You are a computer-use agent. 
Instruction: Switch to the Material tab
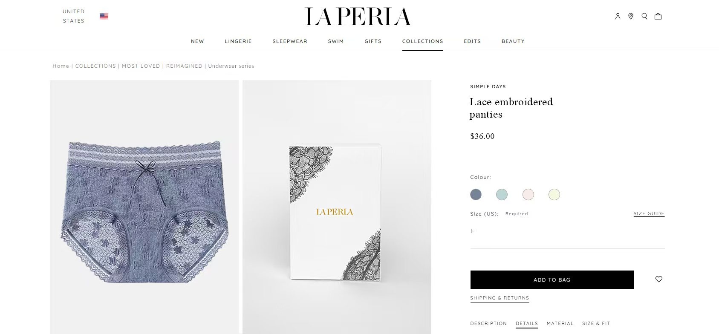click(560, 323)
